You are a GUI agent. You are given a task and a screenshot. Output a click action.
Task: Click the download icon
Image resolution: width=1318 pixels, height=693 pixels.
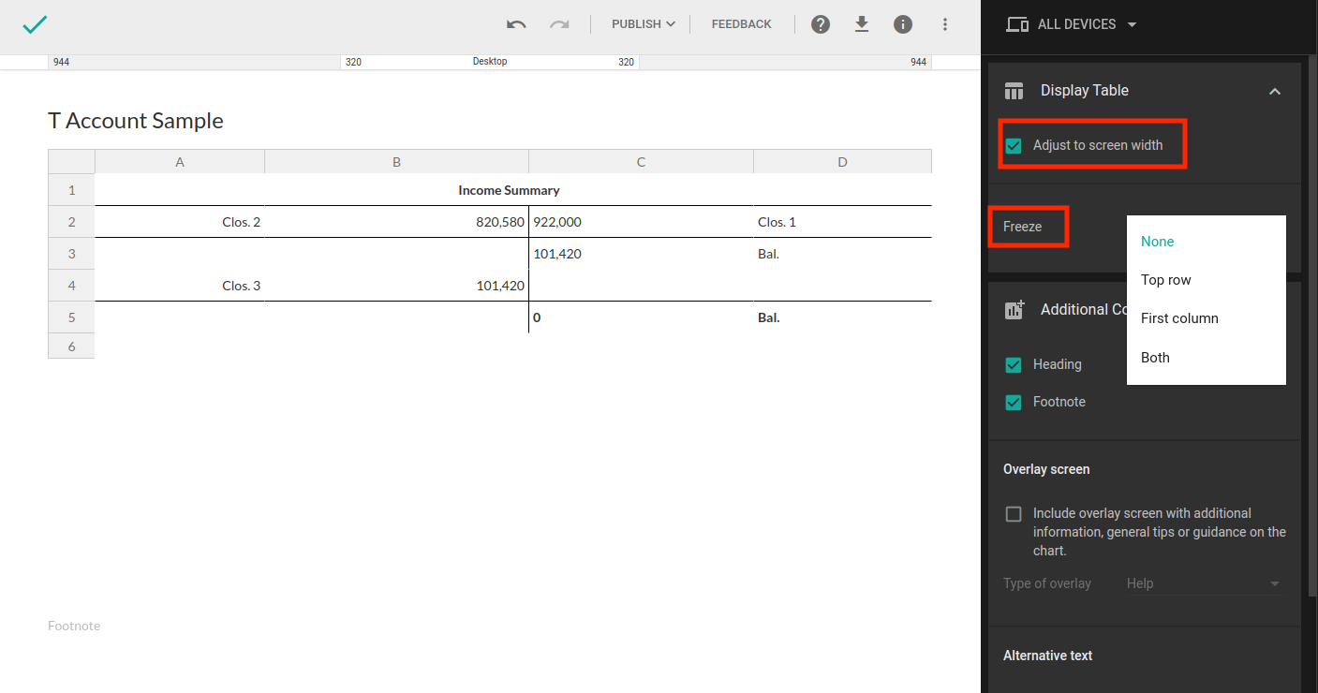click(862, 24)
